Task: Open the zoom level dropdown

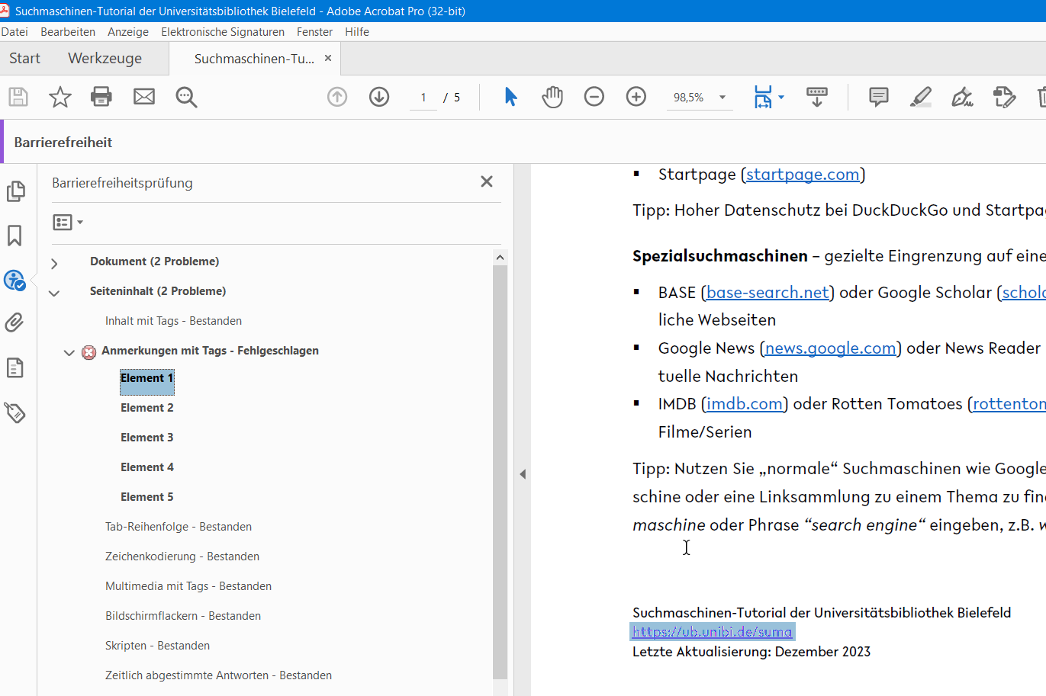Action: click(722, 97)
